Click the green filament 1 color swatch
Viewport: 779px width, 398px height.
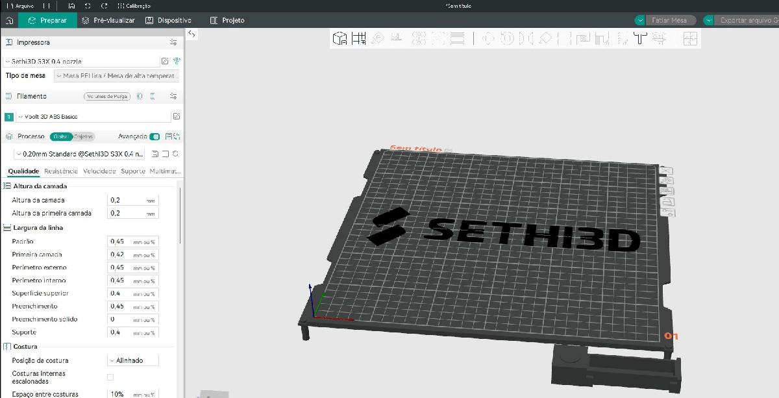7,117
